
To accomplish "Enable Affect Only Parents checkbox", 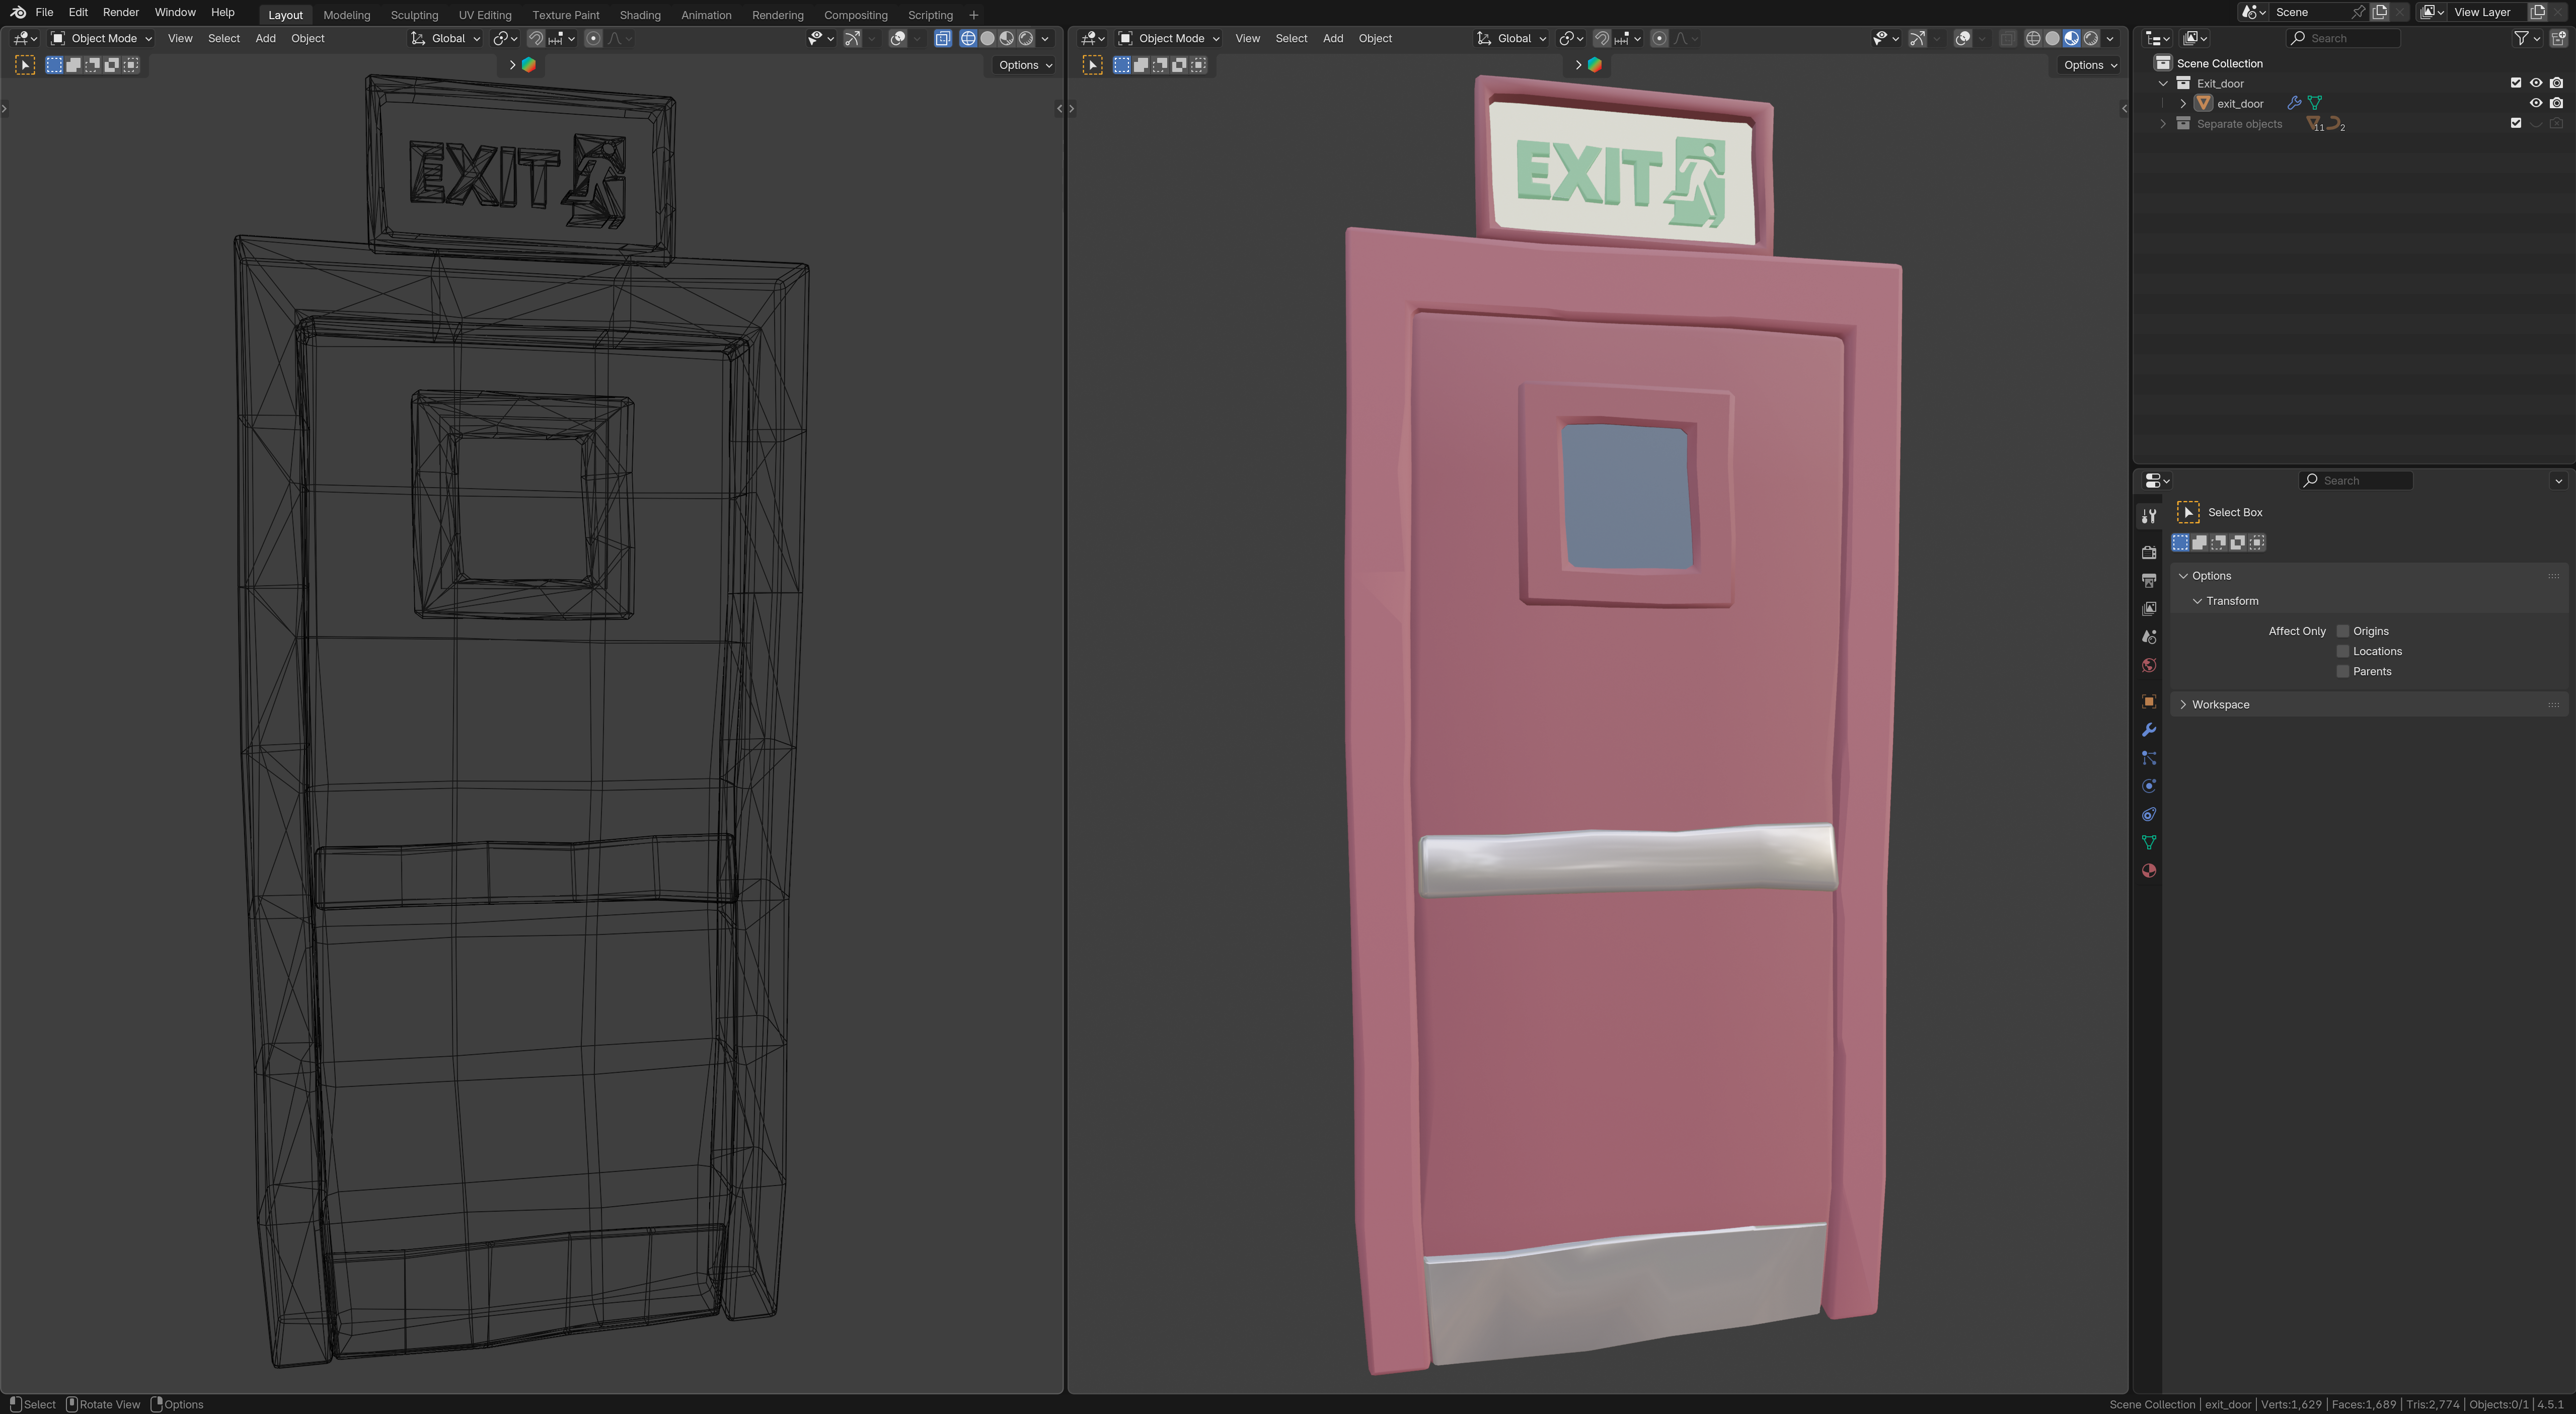I will point(2342,671).
